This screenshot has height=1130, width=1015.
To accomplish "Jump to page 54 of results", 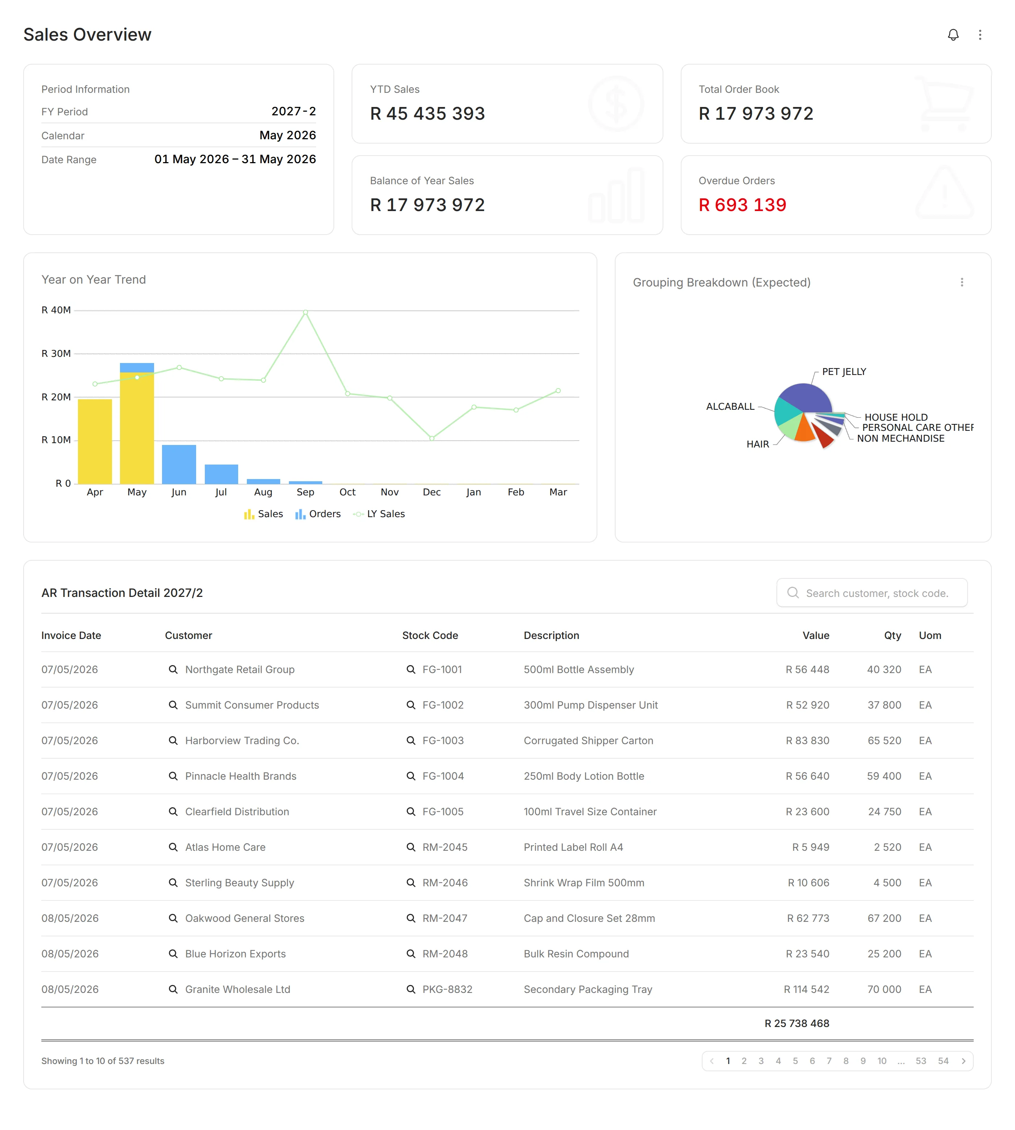I will pos(943,1061).
